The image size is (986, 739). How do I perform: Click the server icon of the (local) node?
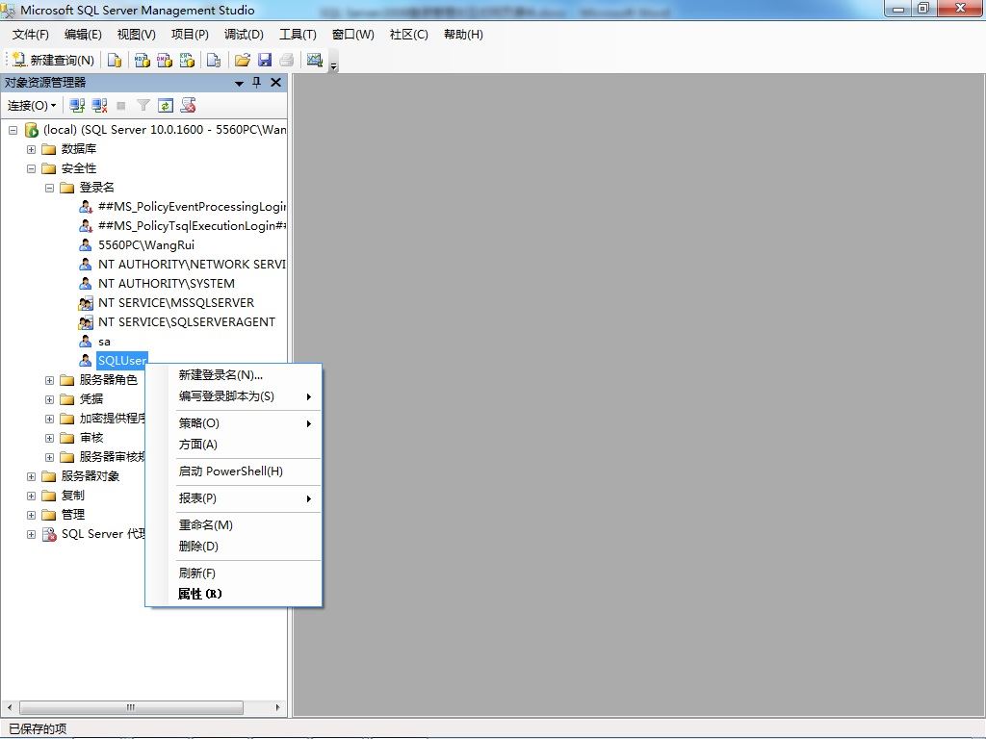[x=32, y=130]
